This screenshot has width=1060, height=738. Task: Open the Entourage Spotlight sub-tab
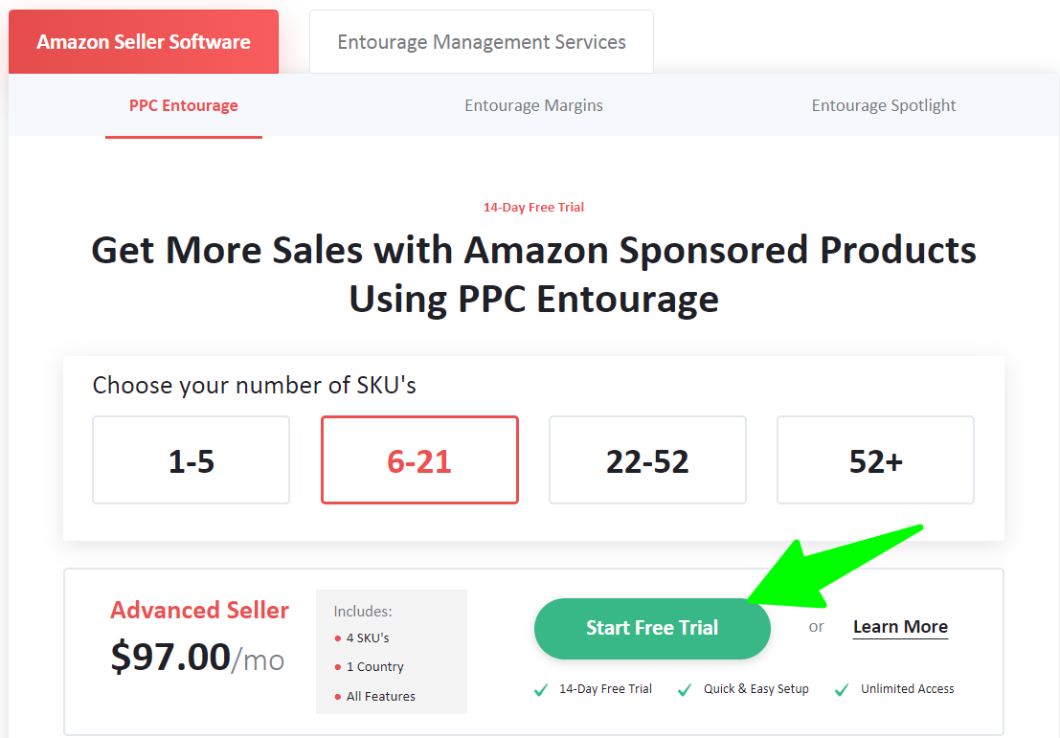(x=884, y=105)
